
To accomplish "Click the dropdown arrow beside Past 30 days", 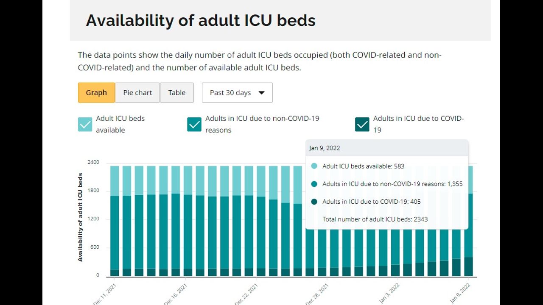I will pyautogui.click(x=261, y=93).
